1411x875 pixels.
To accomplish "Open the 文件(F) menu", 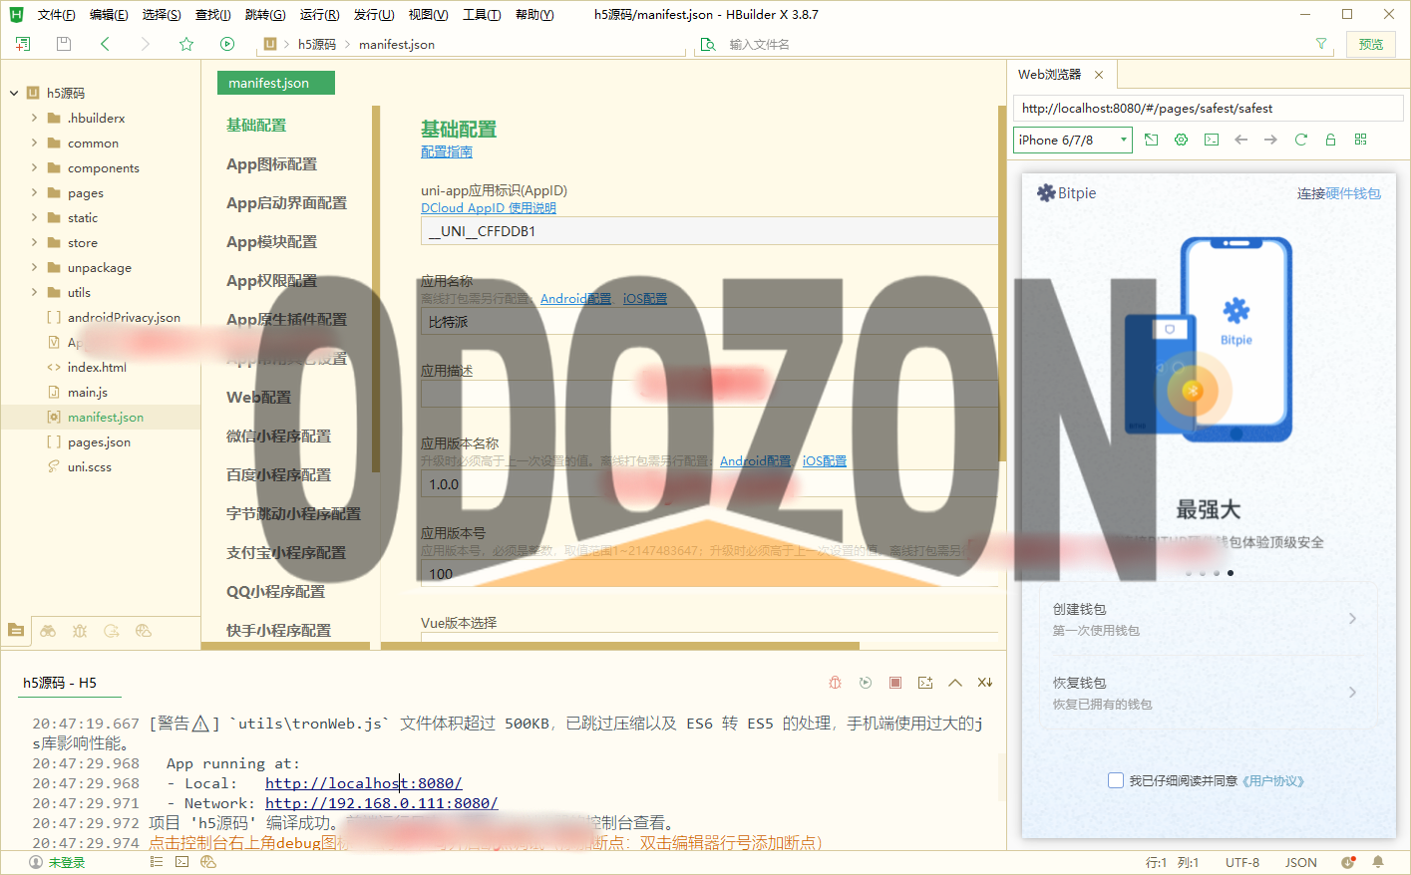I will (x=56, y=14).
